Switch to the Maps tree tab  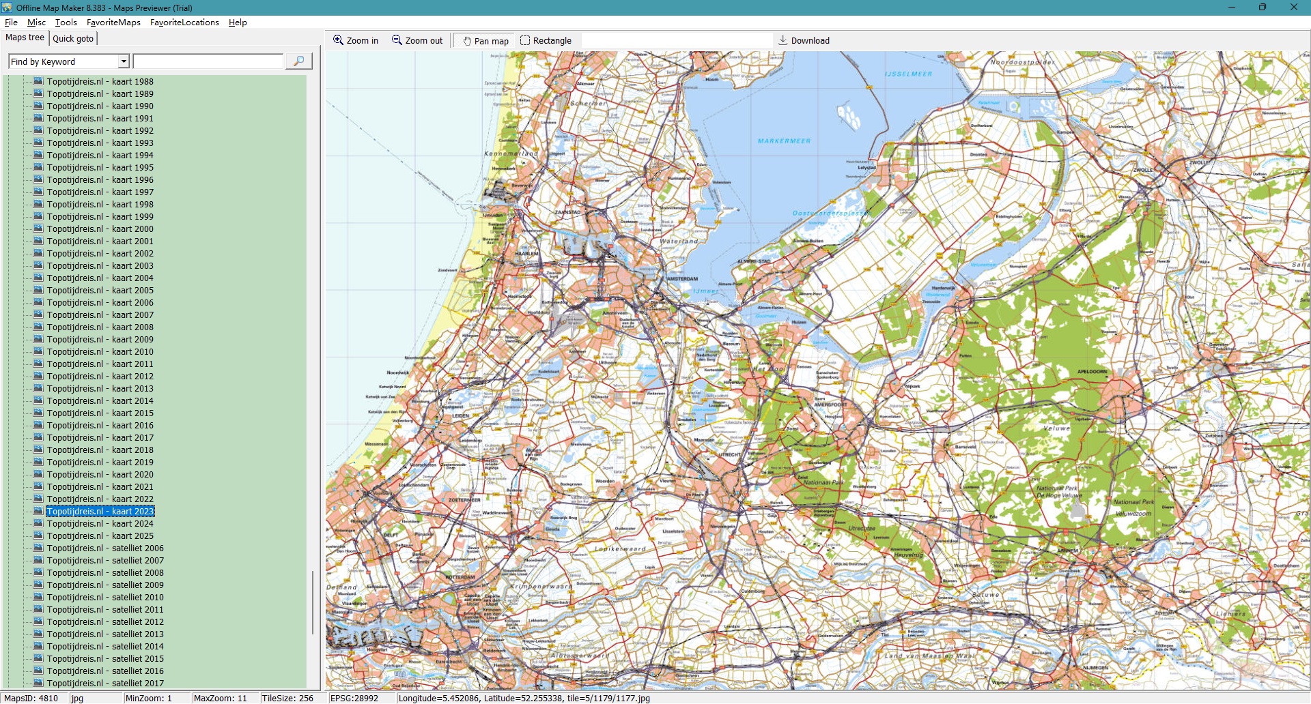(25, 38)
